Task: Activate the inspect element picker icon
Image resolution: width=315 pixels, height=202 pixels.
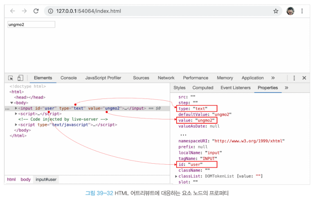Action: click(11, 78)
